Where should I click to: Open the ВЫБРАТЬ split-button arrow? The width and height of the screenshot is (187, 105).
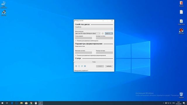point(112,34)
